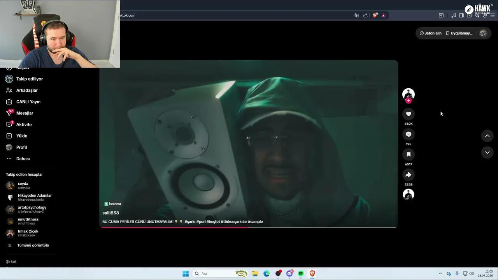Click the Arkadaşlar people icon
Viewport: 498px width, 280px height.
click(x=9, y=90)
